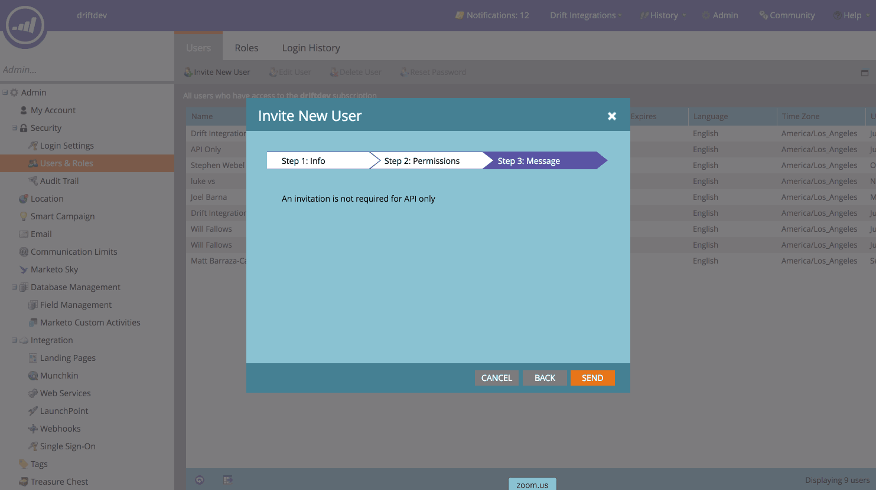Screen dimensions: 876x490
Task: Collapse the Admin tree node
Action: [x=5, y=93]
